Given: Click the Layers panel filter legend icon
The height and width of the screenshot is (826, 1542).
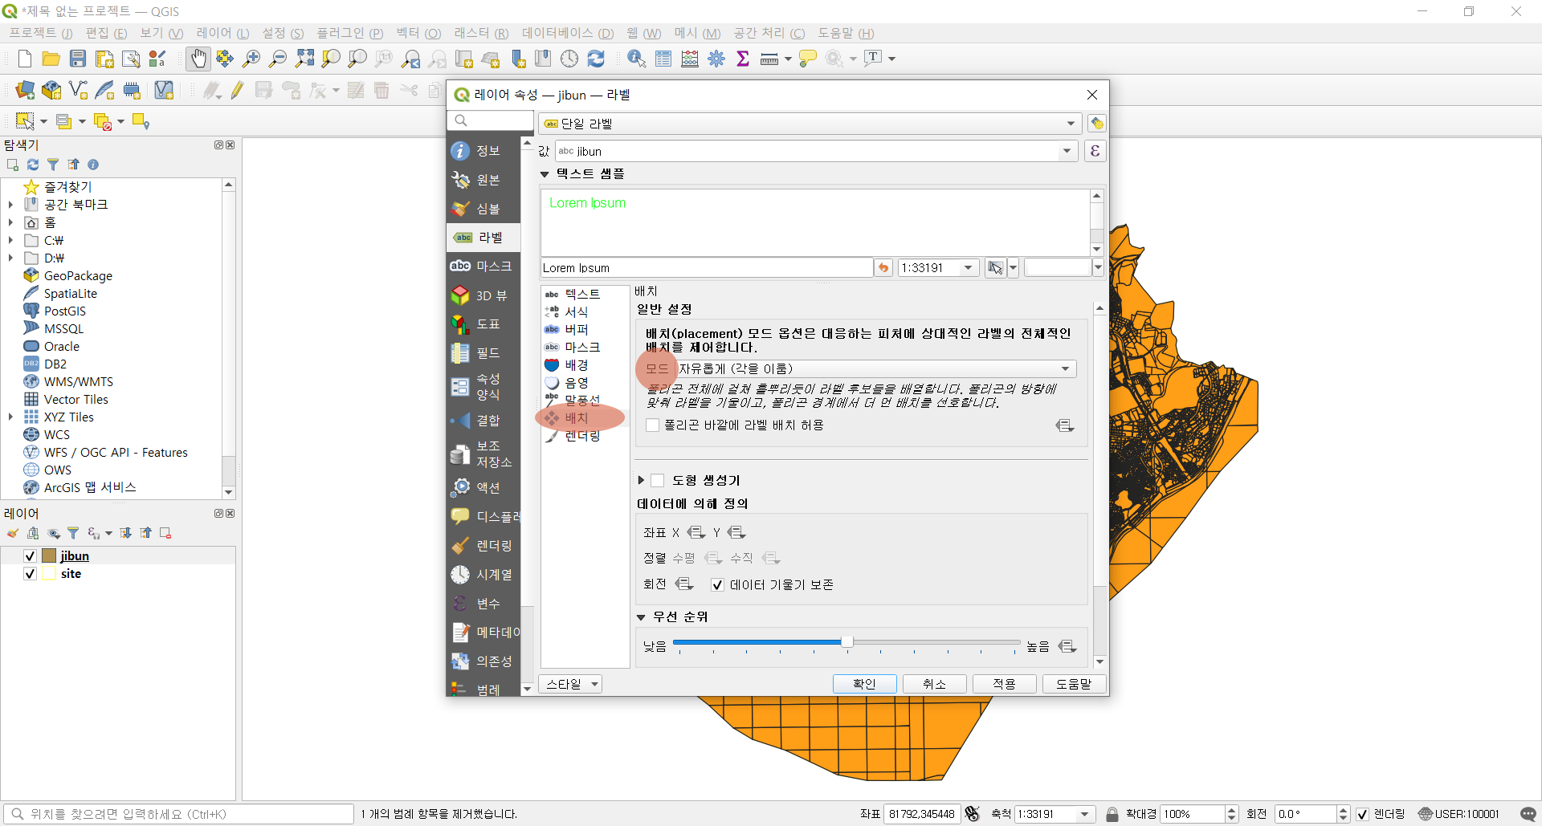Looking at the screenshot, I should pyautogui.click(x=73, y=533).
